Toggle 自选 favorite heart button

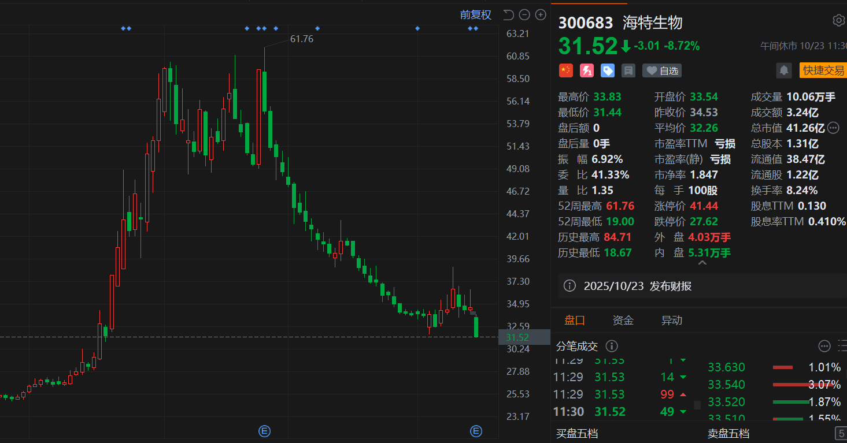click(x=662, y=70)
